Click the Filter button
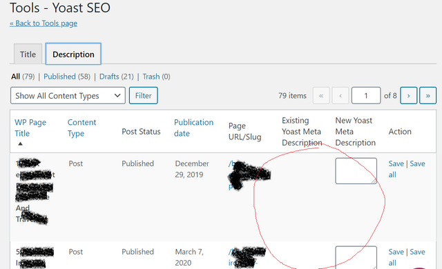Image resolution: width=442 pixels, height=269 pixels. point(143,96)
